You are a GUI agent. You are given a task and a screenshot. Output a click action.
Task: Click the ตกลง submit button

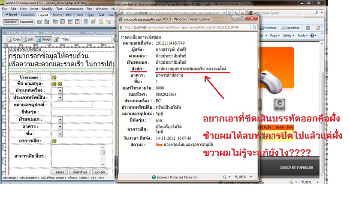click(60, 172)
